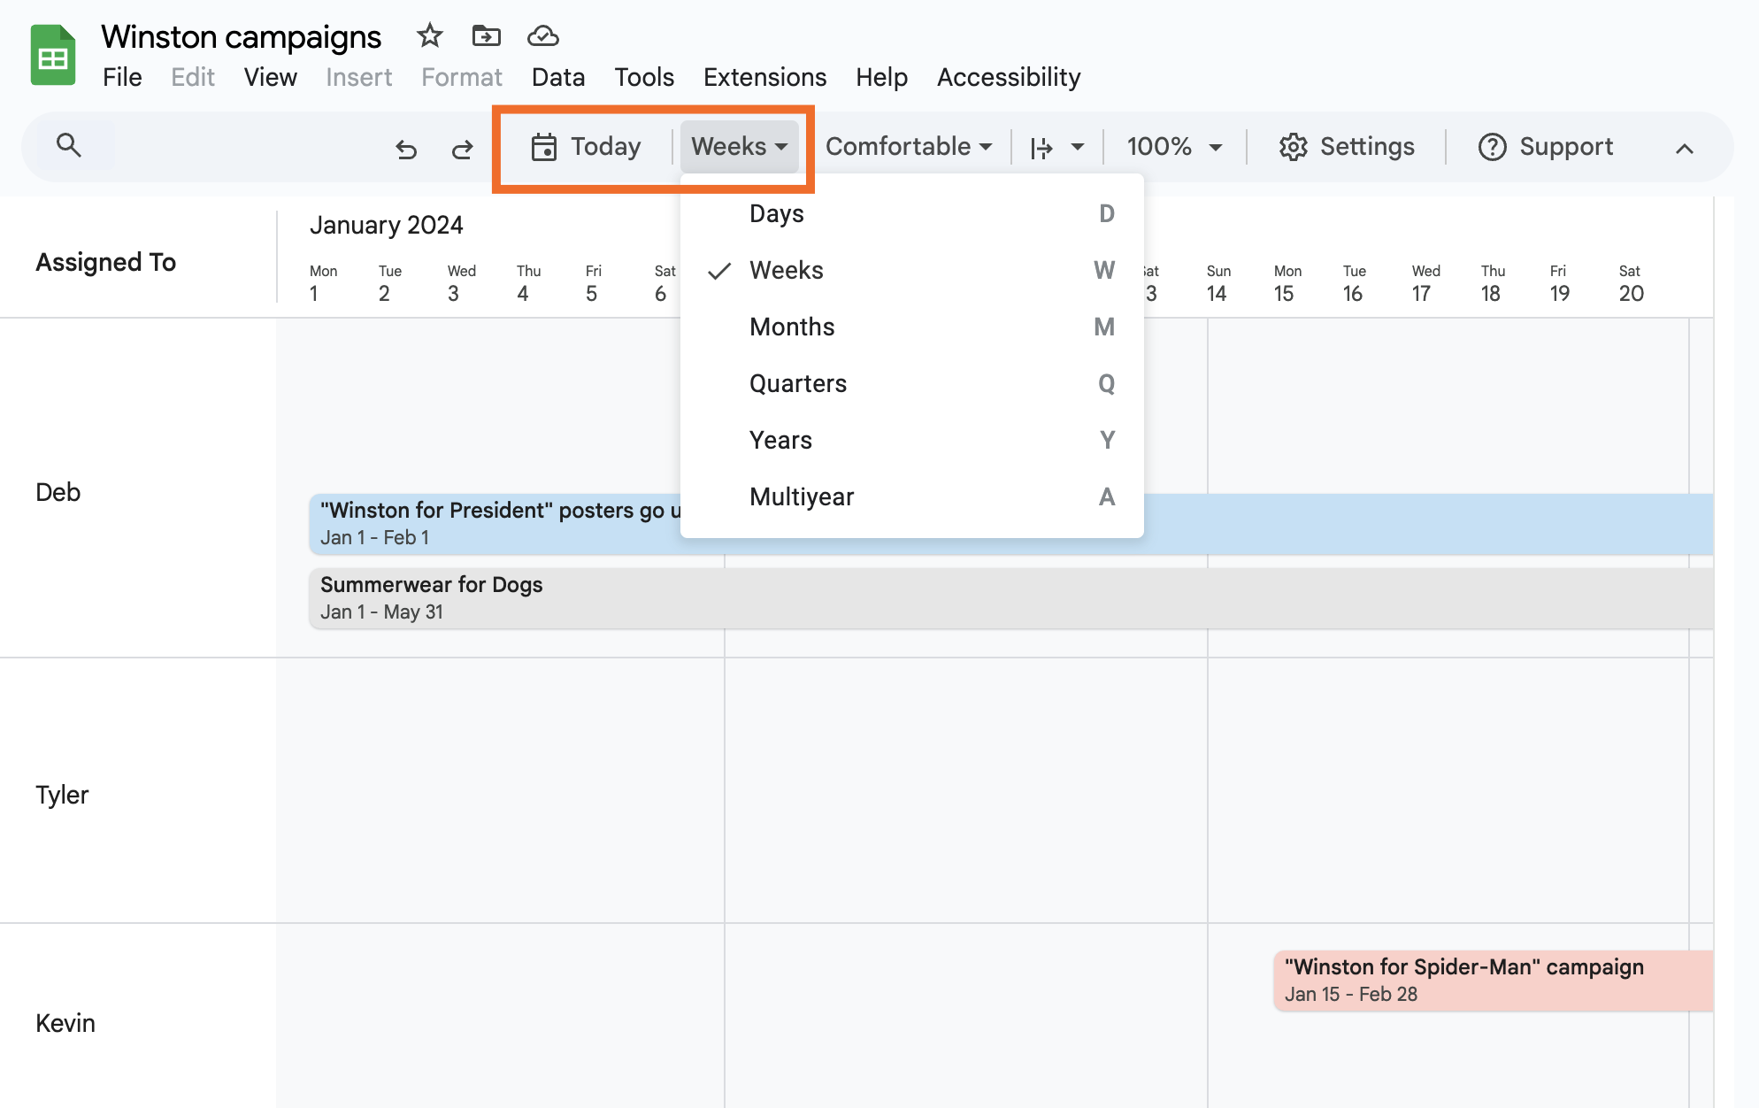Click the January 2024 label
This screenshot has height=1108, width=1759.
[386, 225]
